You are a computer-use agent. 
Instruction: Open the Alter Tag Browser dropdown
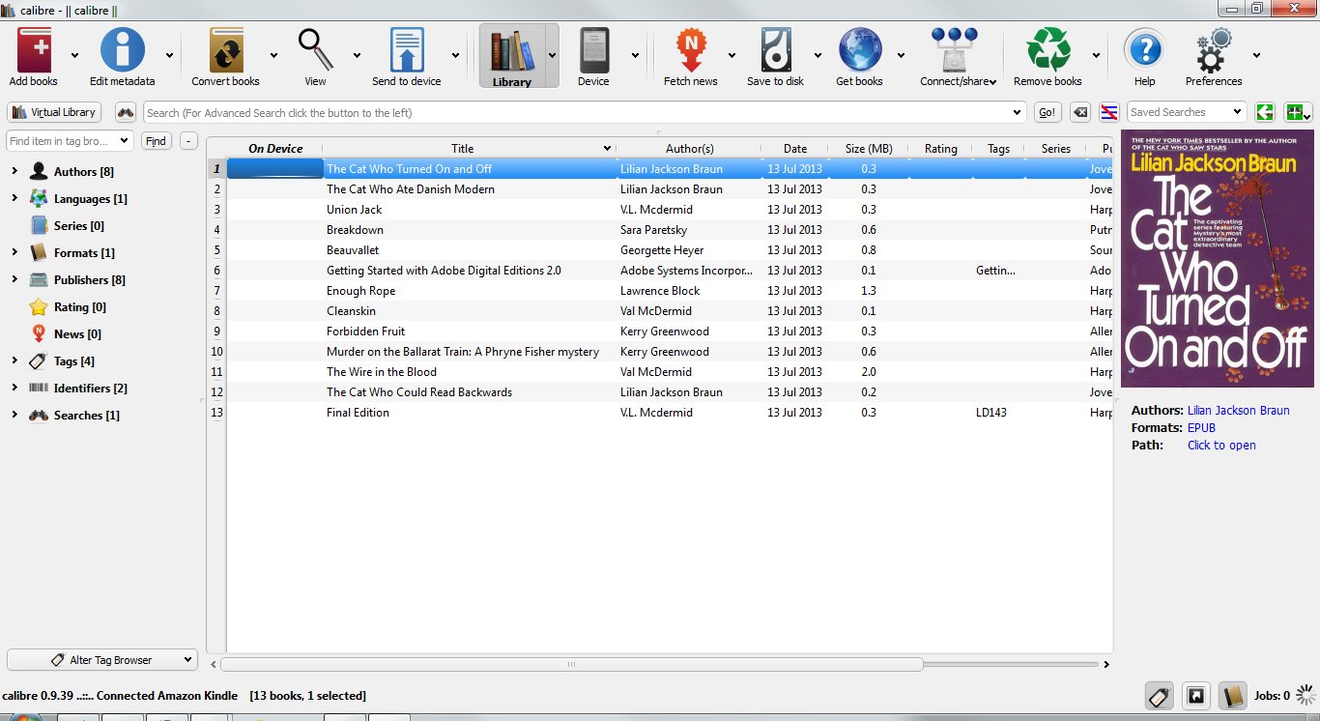point(102,660)
